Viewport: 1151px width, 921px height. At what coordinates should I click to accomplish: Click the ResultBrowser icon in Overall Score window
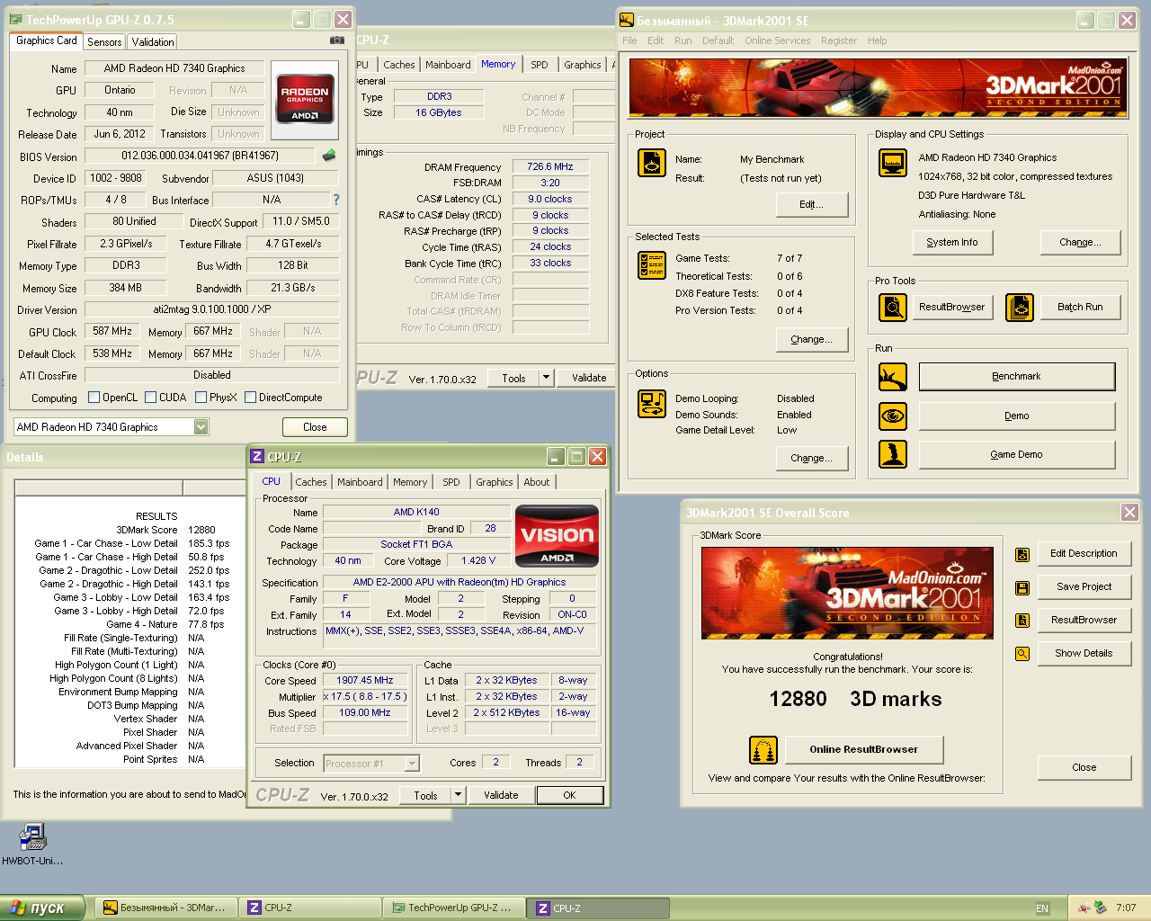pos(1022,621)
